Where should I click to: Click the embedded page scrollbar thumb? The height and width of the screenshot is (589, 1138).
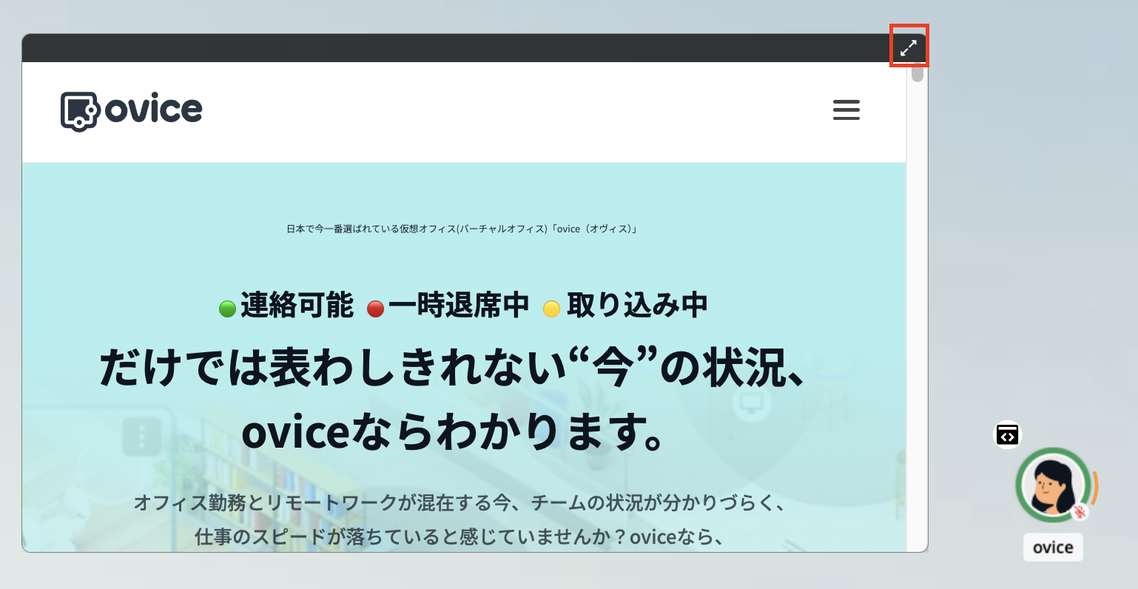point(918,73)
